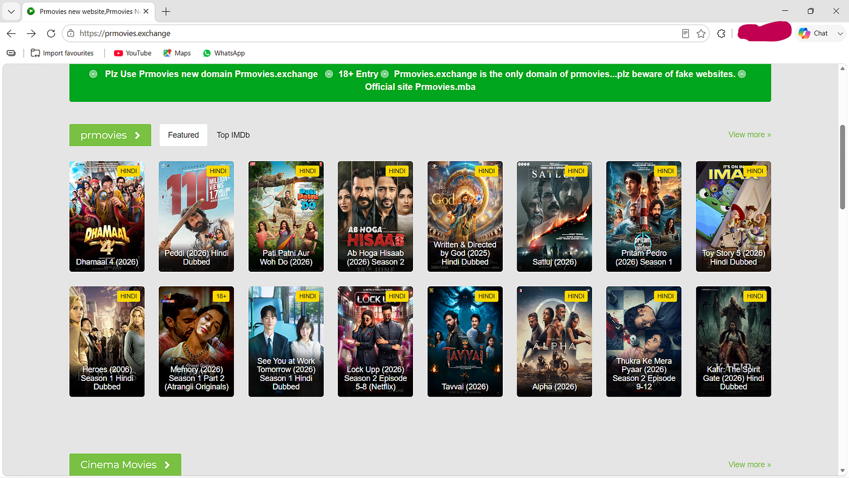Open Dhamaal 4 (2026) movie poster

coord(107,217)
